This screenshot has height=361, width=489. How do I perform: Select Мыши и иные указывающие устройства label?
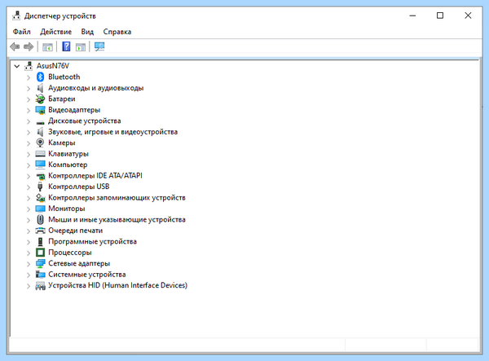point(117,219)
